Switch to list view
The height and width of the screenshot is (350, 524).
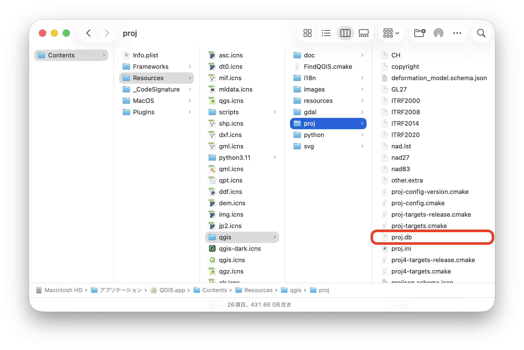(326, 33)
